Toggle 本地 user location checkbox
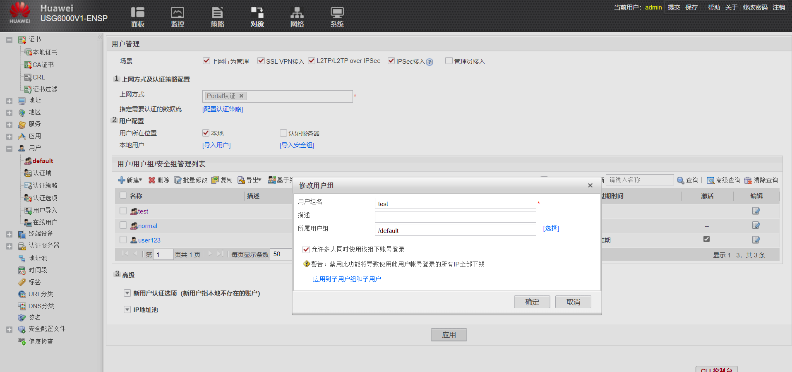The height and width of the screenshot is (372, 792). pos(206,133)
